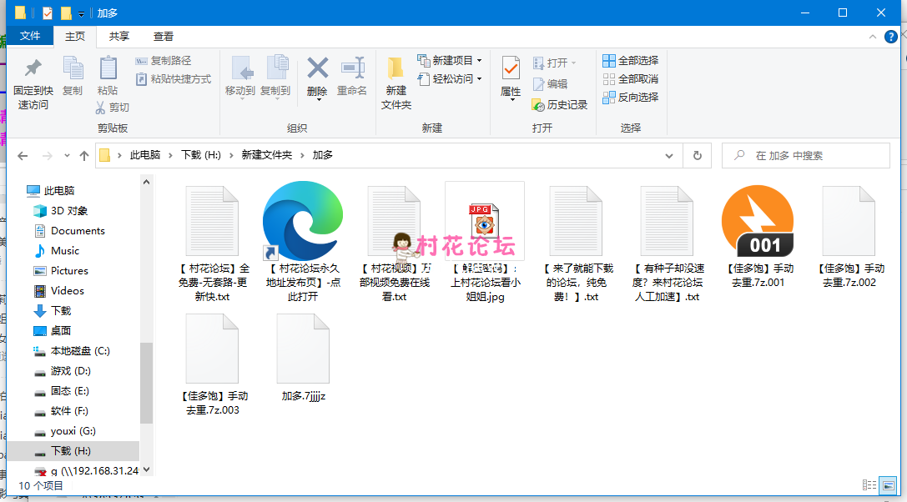907x502 pixels.
Task: Expand the address bar history dropdown
Action: 669,156
